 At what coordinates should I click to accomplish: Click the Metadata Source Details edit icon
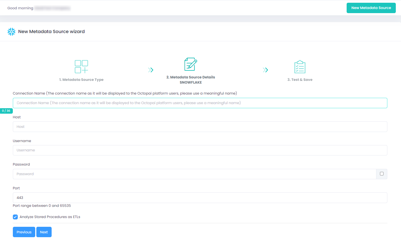191,64
